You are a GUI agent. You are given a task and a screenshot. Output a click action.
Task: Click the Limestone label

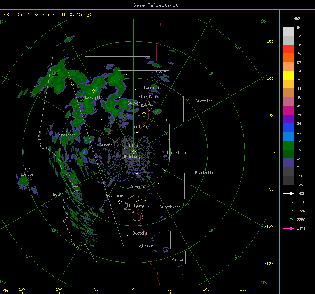[66, 135]
